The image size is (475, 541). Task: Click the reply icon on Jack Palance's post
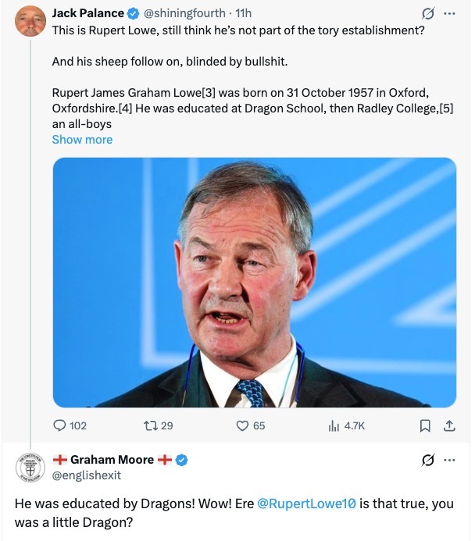coord(60,425)
